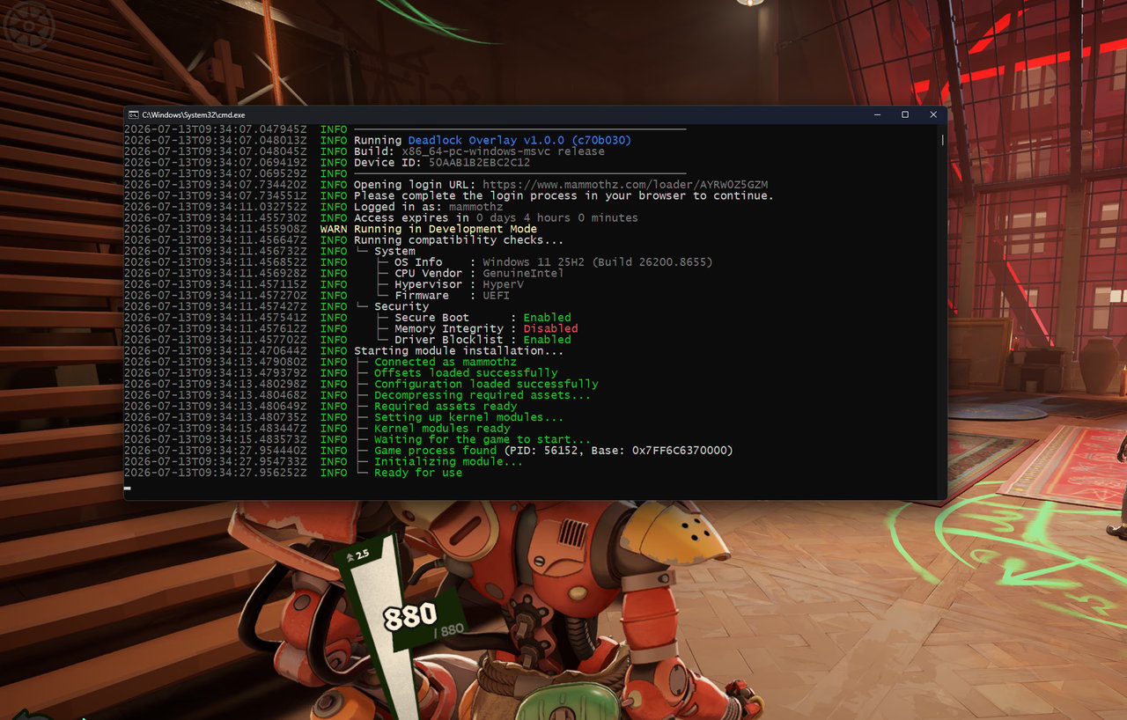Click the "Offsets loaded successfully" line
Screen dimensions: 1127x720
(466, 373)
